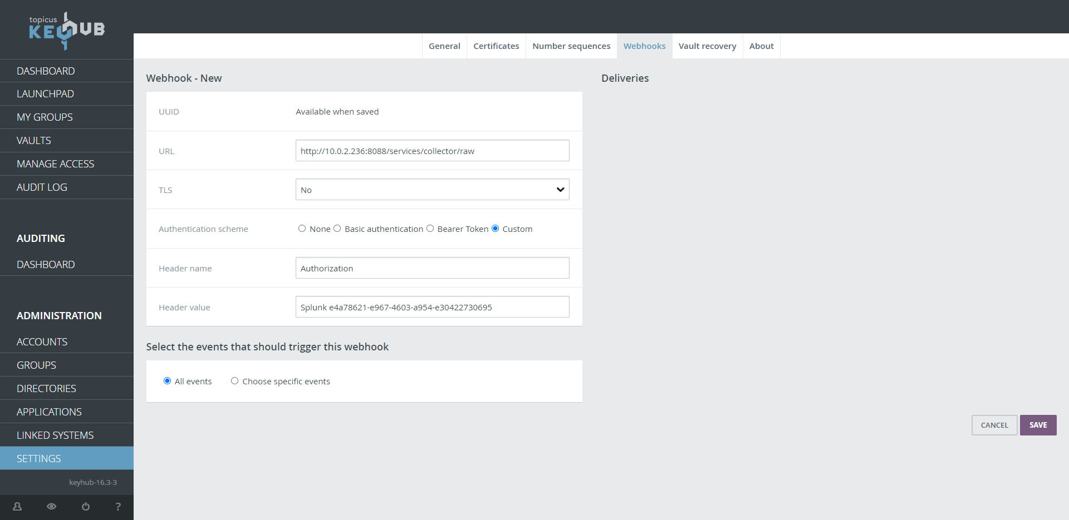
Task: Click the 'Available when saved' UUID text
Action: coord(337,112)
